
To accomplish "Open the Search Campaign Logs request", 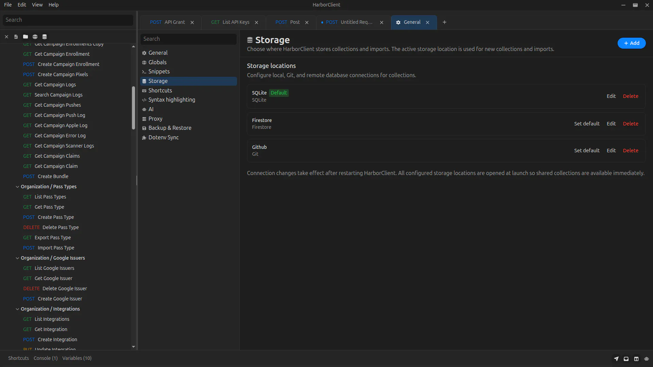I will [58, 95].
